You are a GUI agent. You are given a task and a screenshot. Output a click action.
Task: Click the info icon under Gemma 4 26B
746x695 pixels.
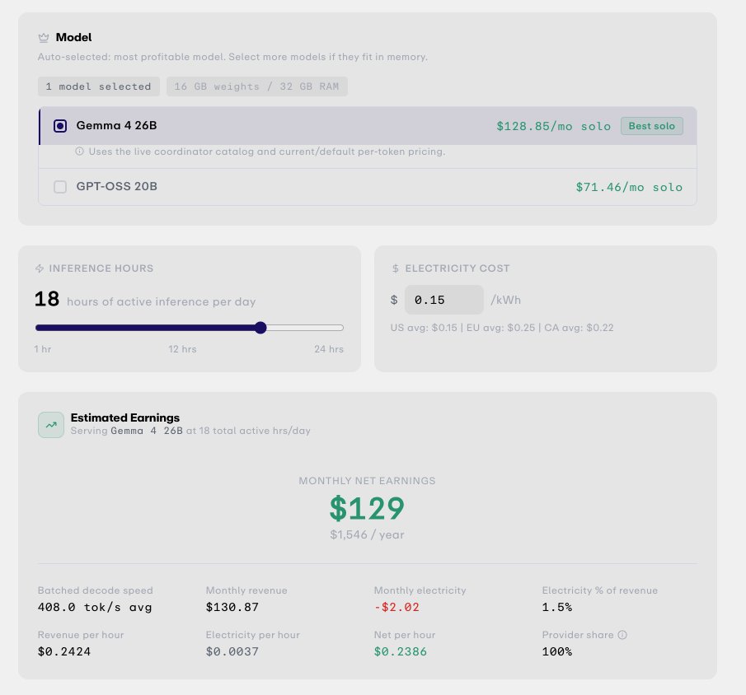[x=79, y=152]
